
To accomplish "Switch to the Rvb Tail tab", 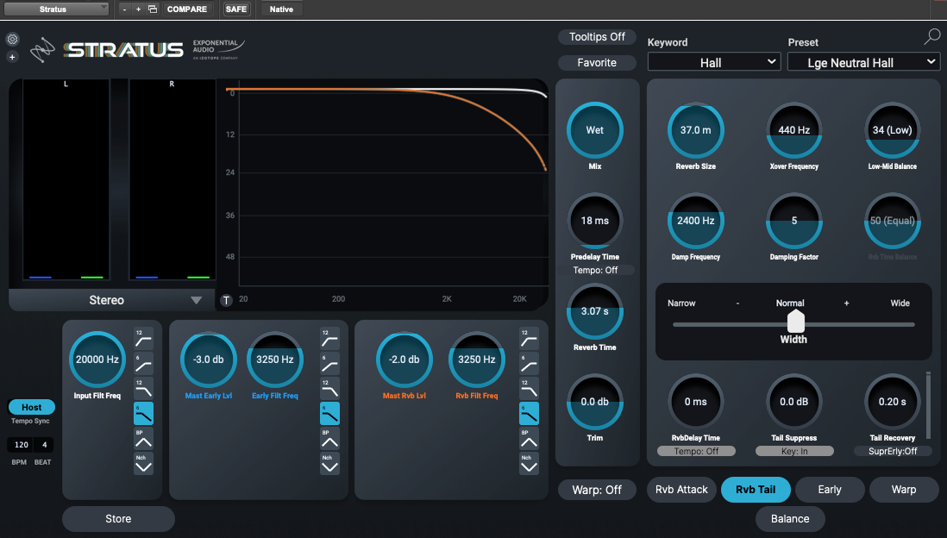I will (x=756, y=490).
